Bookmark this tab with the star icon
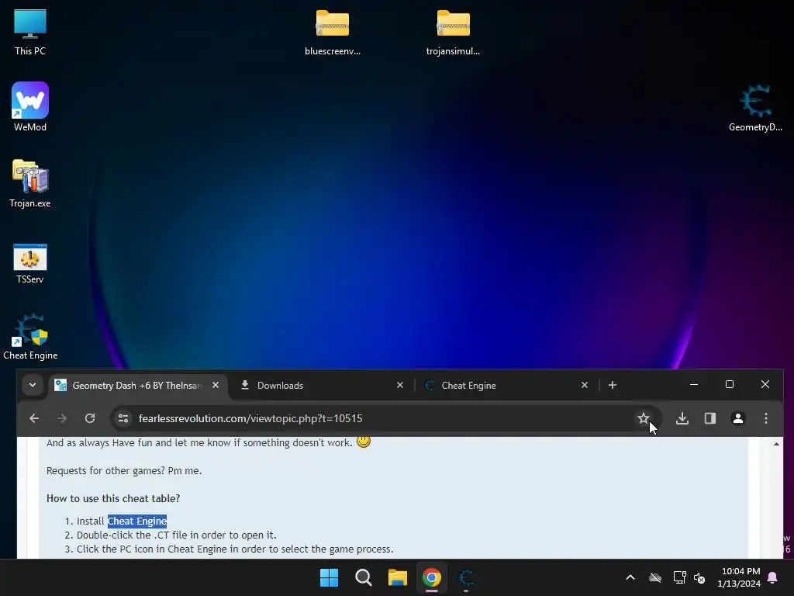The width and height of the screenshot is (794, 596). click(643, 418)
